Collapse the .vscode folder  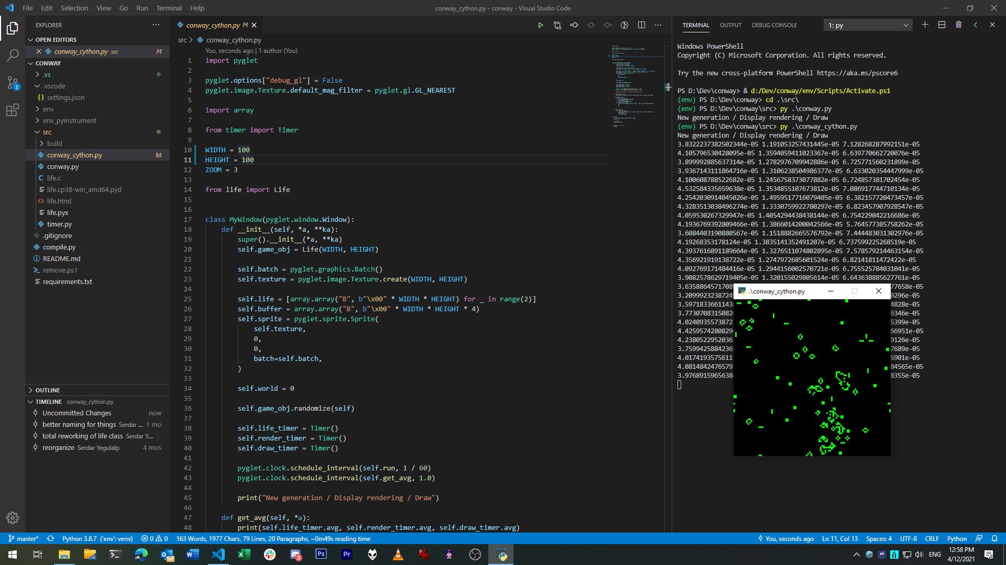tap(97, 86)
